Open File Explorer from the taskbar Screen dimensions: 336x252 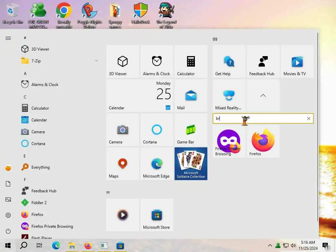72,245
